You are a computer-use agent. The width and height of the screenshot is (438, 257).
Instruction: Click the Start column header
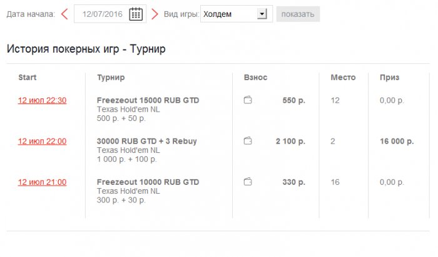click(x=28, y=77)
